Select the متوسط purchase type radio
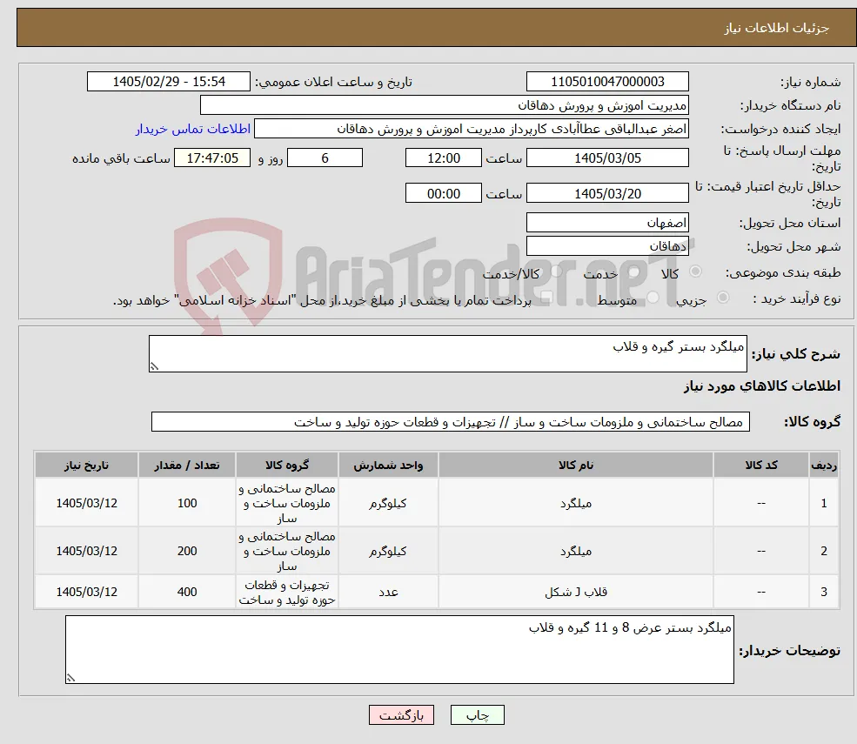The width and height of the screenshot is (857, 744). (653, 298)
